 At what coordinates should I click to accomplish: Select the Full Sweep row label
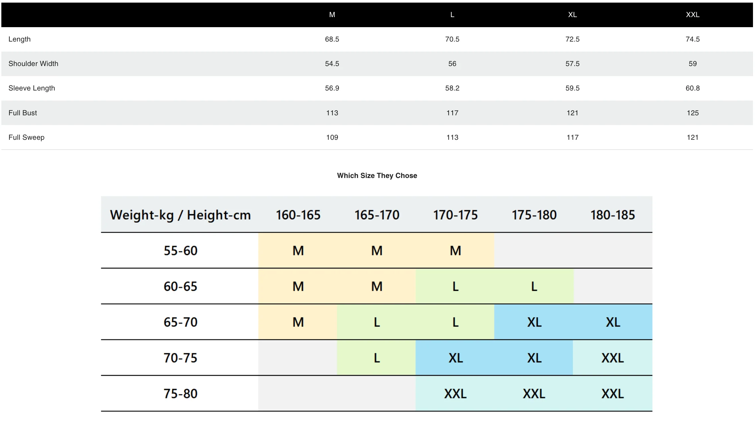[x=26, y=137]
